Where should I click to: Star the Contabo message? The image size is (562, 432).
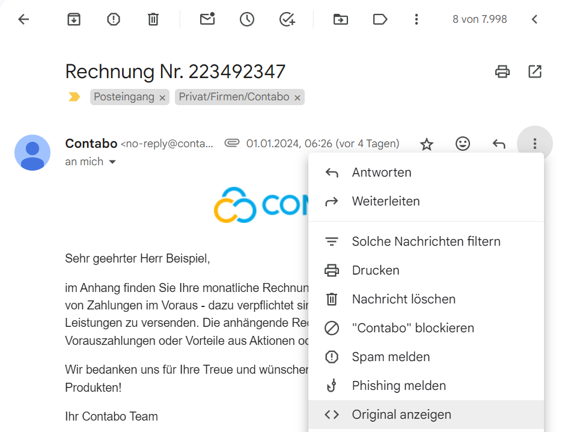[x=427, y=144]
